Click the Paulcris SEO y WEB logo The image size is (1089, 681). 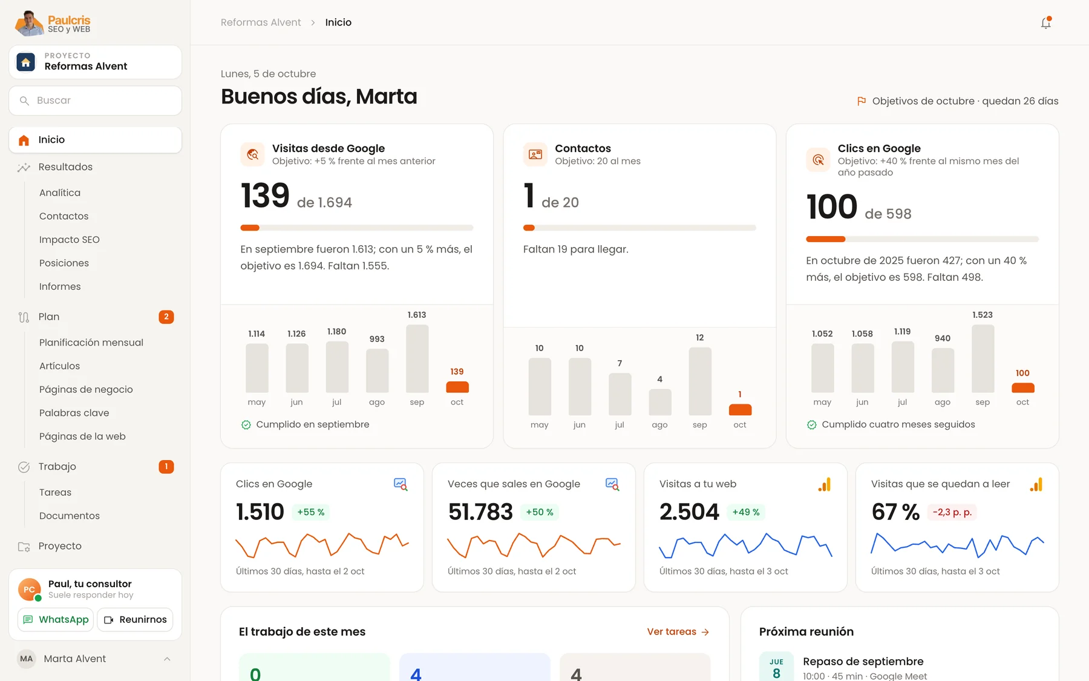click(53, 24)
